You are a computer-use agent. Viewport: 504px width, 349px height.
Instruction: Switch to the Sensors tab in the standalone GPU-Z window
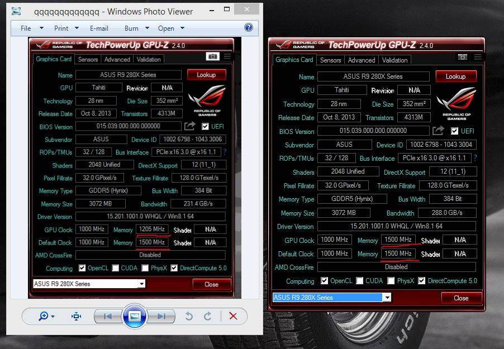click(330, 60)
